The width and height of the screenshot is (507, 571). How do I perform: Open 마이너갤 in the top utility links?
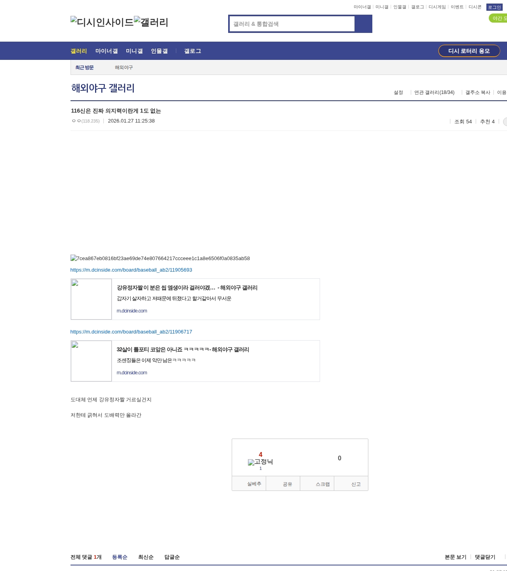pyautogui.click(x=362, y=7)
